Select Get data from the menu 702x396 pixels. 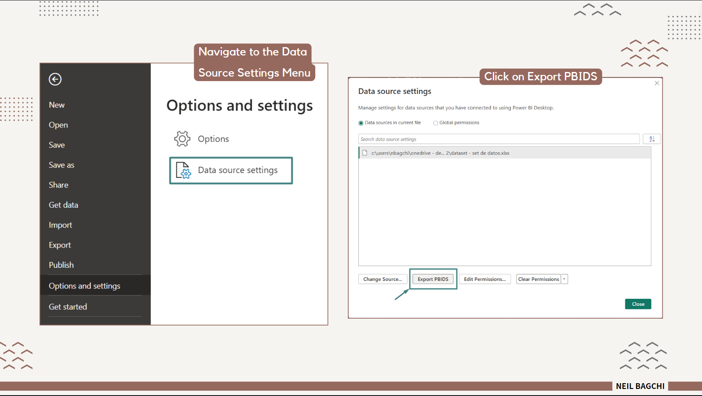(63, 204)
